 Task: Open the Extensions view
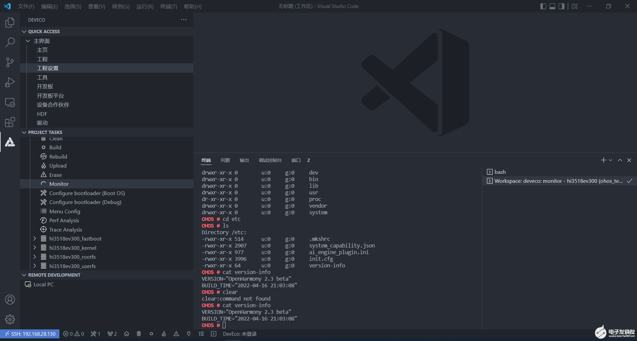(10, 122)
